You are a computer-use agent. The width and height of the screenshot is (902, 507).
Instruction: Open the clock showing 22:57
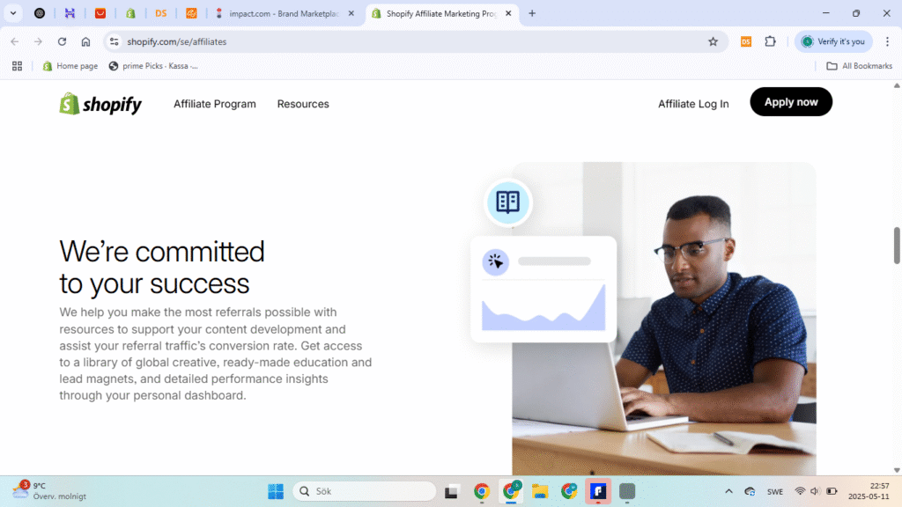[x=869, y=491]
